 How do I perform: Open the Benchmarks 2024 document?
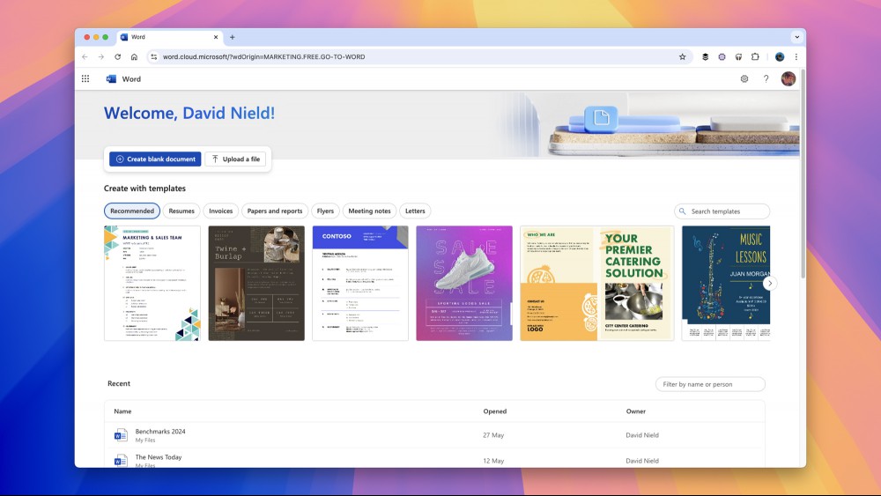coord(160,432)
